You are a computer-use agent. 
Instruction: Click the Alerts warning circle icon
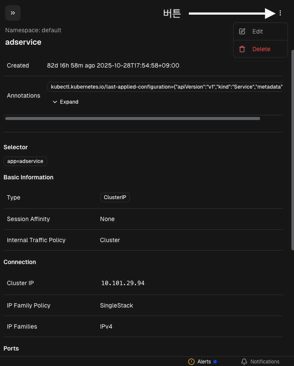coord(191,362)
